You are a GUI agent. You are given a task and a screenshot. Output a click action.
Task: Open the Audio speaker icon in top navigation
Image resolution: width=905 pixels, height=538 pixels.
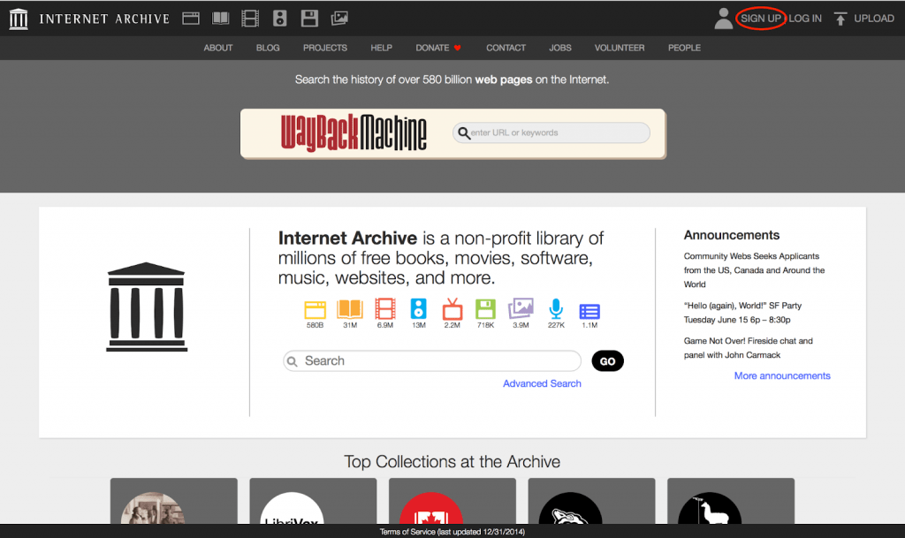click(280, 19)
